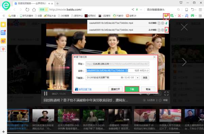Open the browser hamburger main menu

(x=200, y=10)
